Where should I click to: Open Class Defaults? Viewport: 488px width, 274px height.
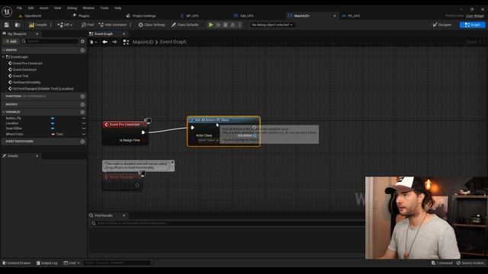click(185, 25)
